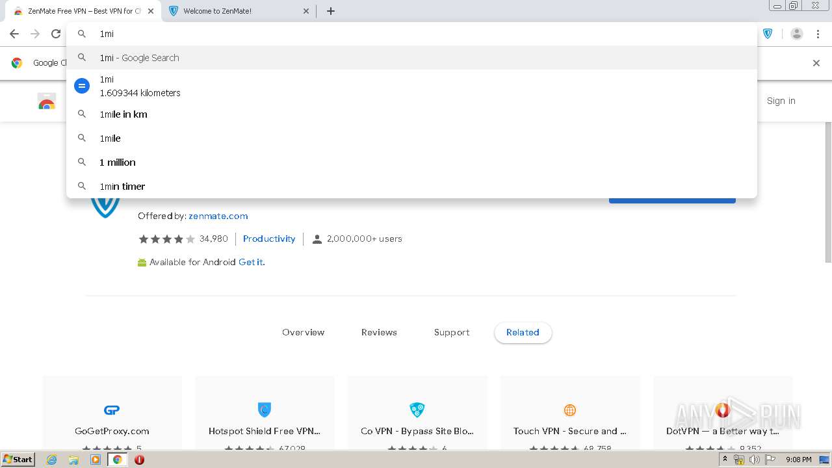
Task: Click the ZenMate shield logo on the page
Action: pyautogui.click(x=105, y=207)
